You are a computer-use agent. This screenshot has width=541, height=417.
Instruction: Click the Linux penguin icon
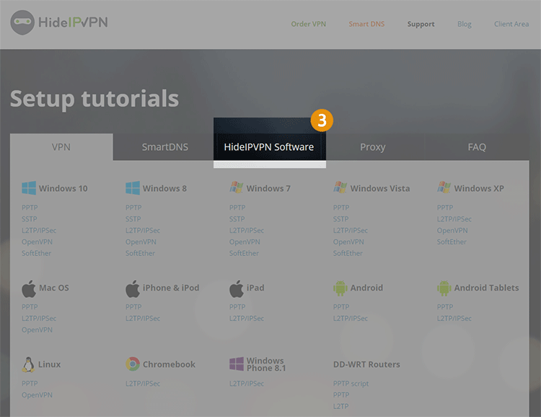[28, 364]
